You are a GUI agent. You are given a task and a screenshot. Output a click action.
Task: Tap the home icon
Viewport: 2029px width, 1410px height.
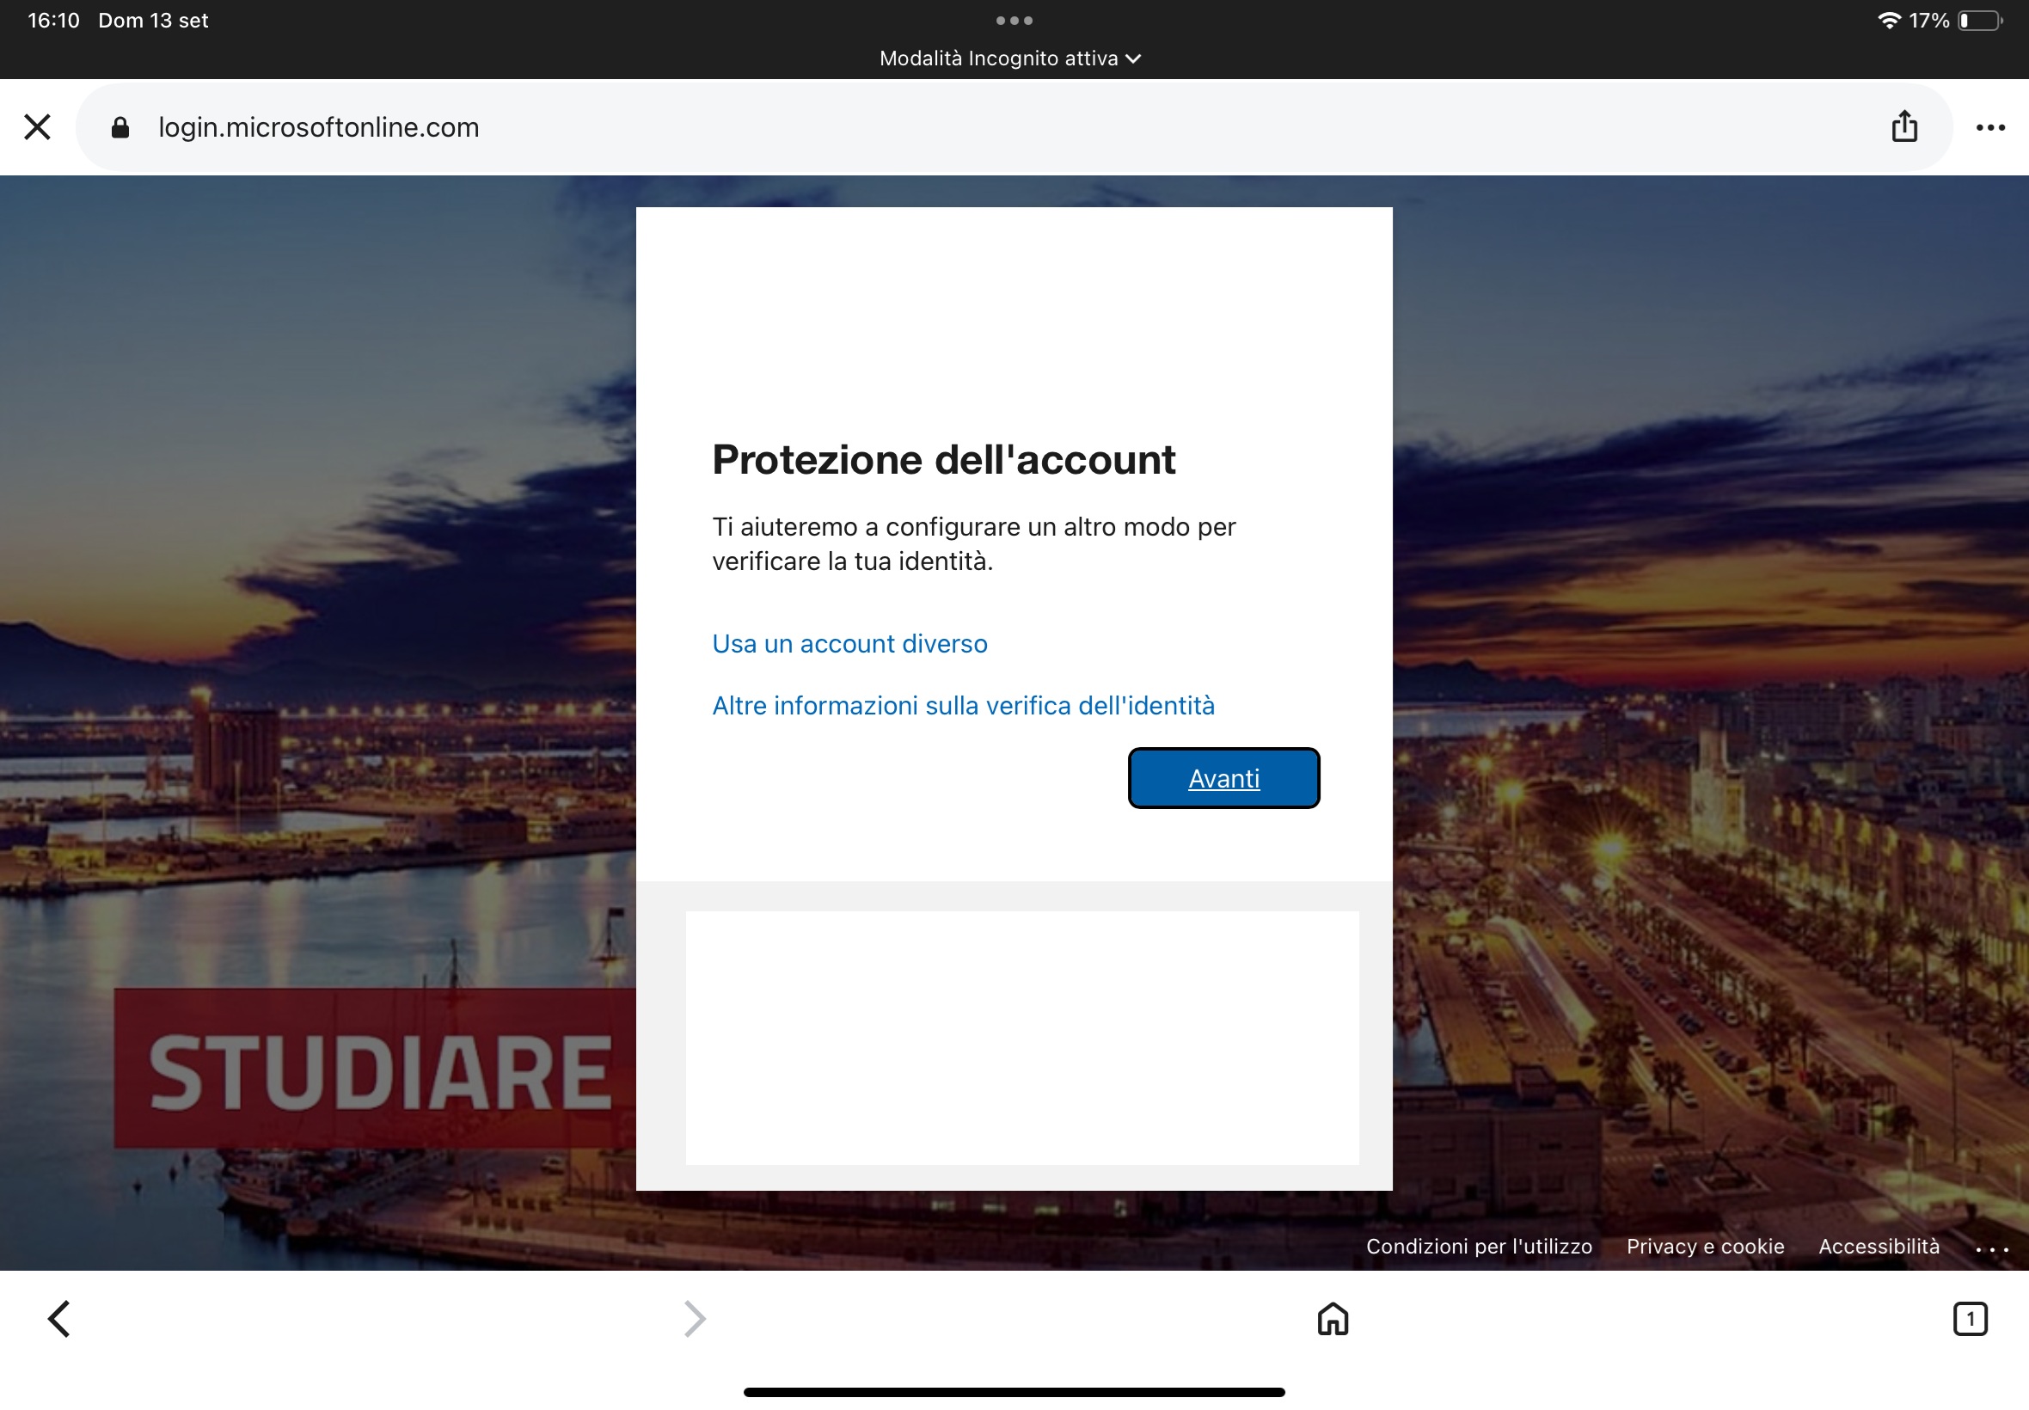click(1333, 1319)
